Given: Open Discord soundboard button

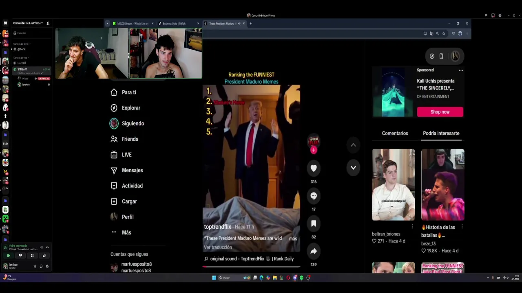Looking at the screenshot, I should click(44, 256).
